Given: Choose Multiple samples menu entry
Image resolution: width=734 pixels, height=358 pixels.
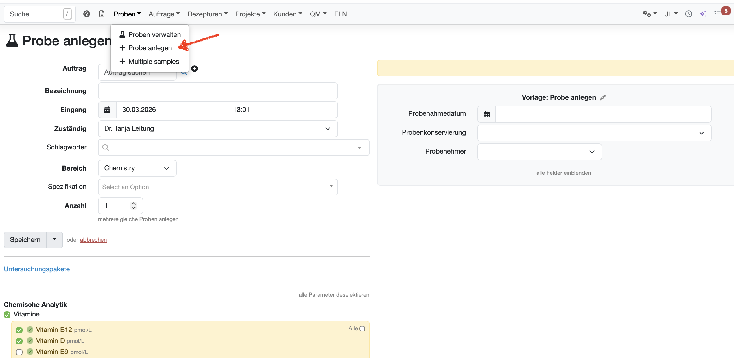Looking at the screenshot, I should click(x=154, y=62).
